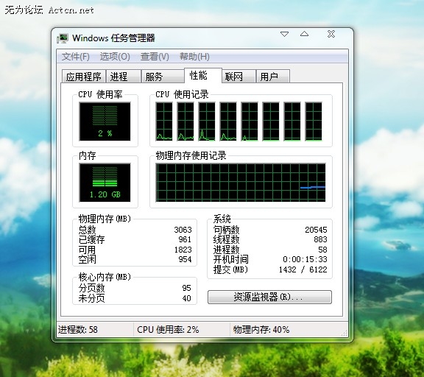Click the 物理内存使用记录 graph
The image size is (424, 377).
pyautogui.click(x=241, y=183)
